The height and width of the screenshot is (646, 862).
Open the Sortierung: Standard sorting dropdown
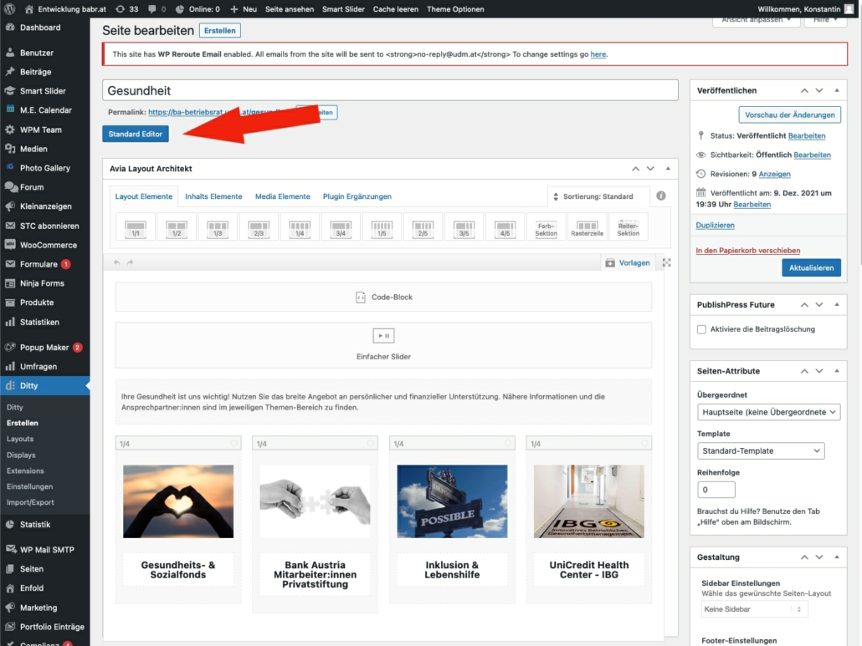point(598,196)
